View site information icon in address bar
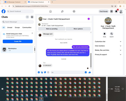 pos(13,6)
